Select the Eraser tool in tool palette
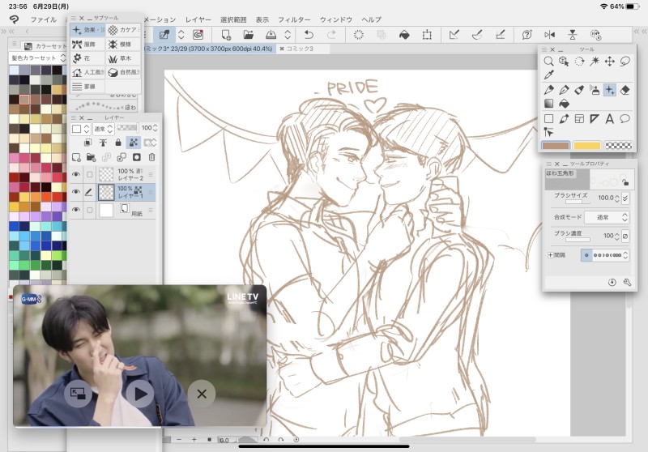 tap(625, 89)
